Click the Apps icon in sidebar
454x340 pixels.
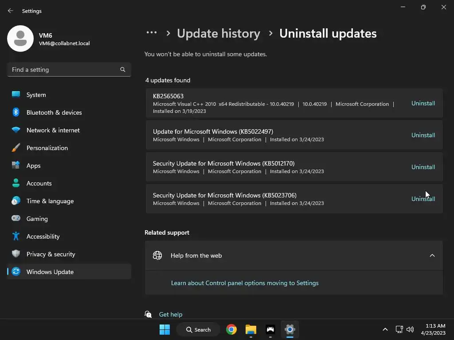[x=16, y=166]
